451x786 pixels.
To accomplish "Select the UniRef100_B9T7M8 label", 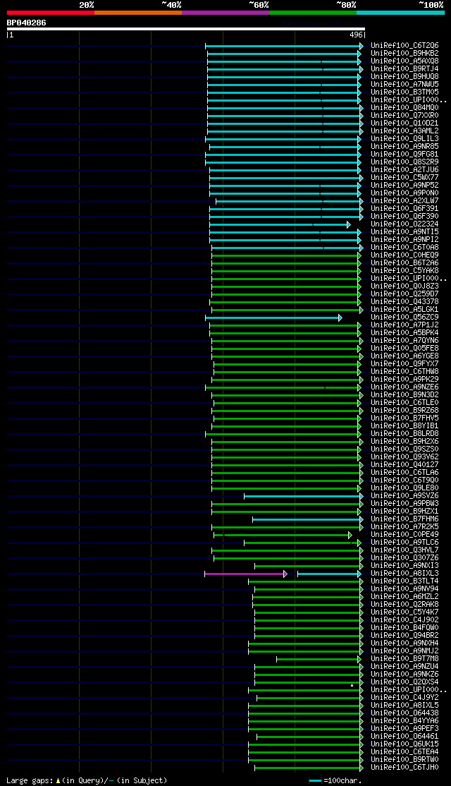I will 405,659.
